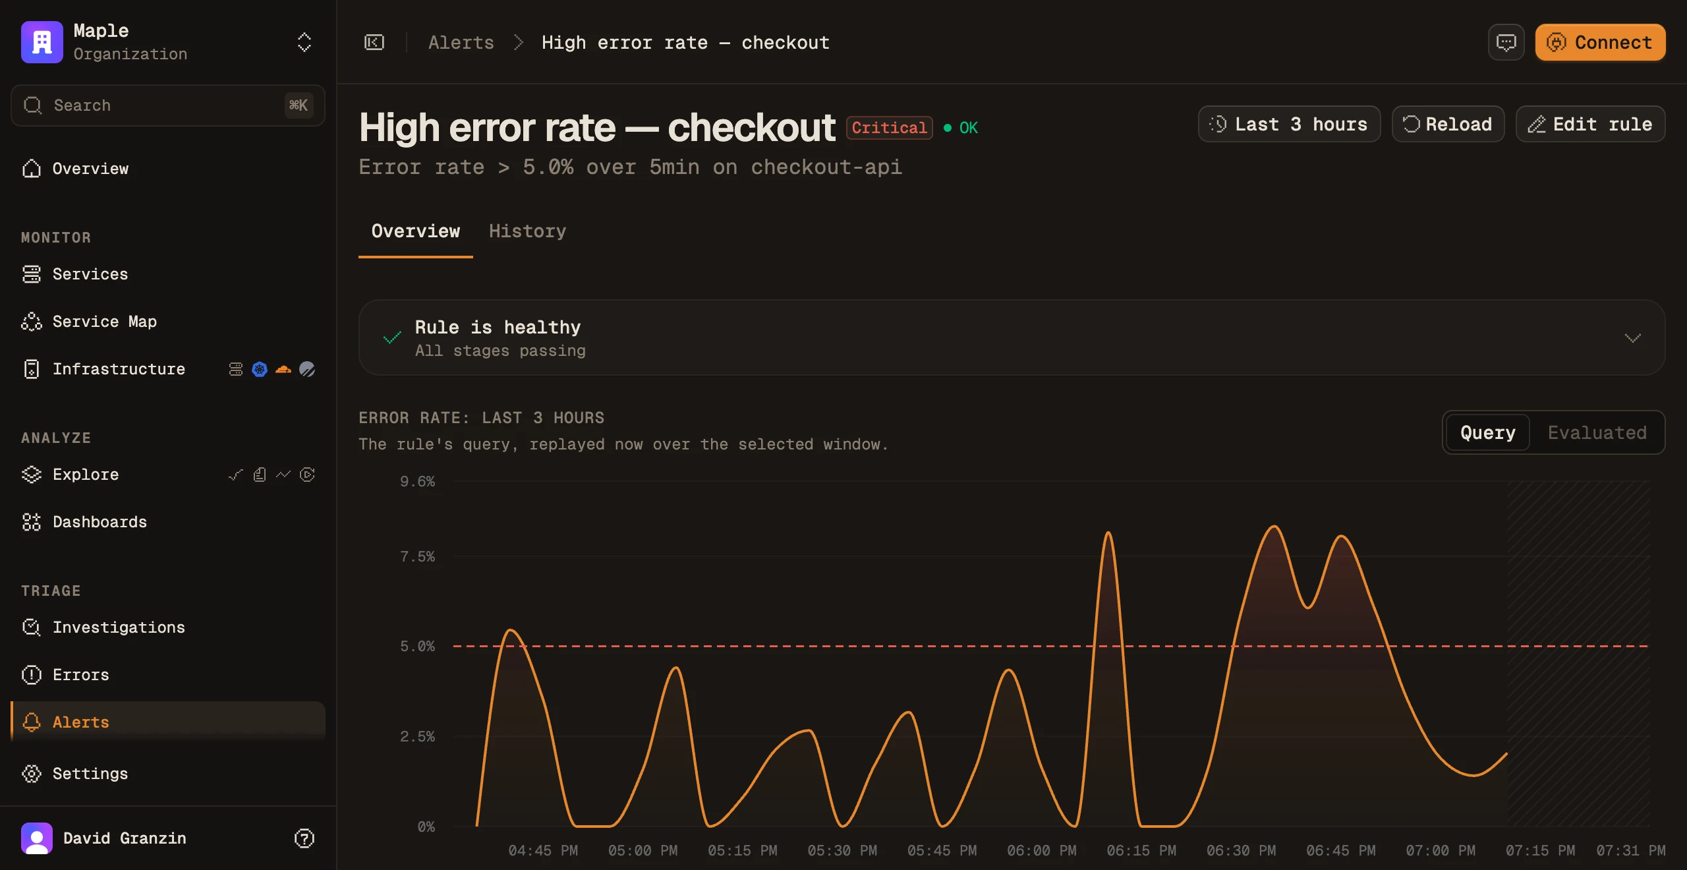The width and height of the screenshot is (1687, 870).
Task: Click the Explore layers icon
Action: click(x=31, y=475)
